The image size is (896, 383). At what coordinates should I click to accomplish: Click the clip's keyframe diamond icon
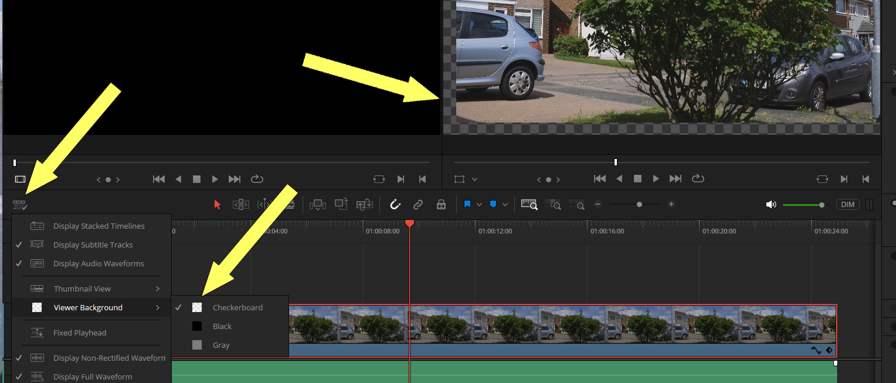pyautogui.click(x=829, y=350)
